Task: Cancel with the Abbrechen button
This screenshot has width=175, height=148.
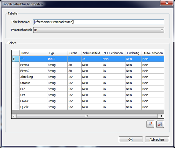Action: click(157, 139)
